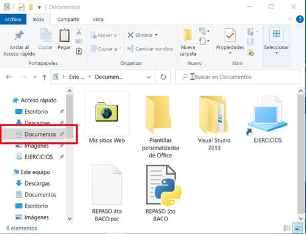Go back with the left arrow
This screenshot has width=306, height=234.
tap(9, 77)
